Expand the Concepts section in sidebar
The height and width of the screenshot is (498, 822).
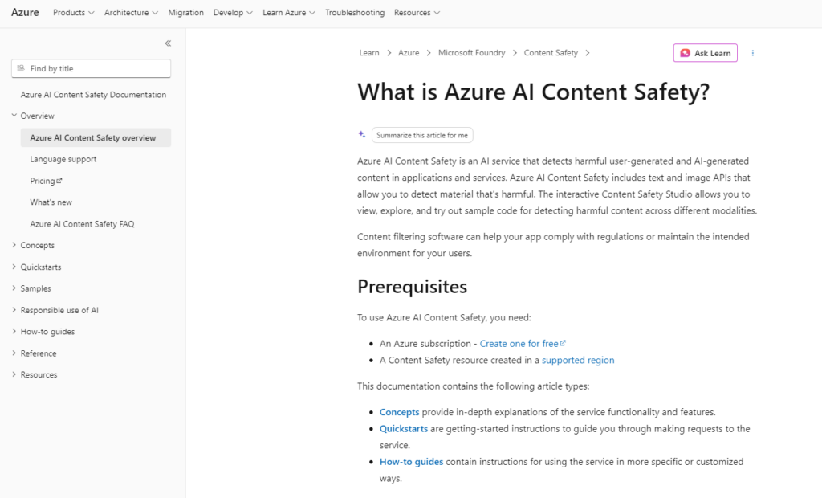tap(14, 245)
